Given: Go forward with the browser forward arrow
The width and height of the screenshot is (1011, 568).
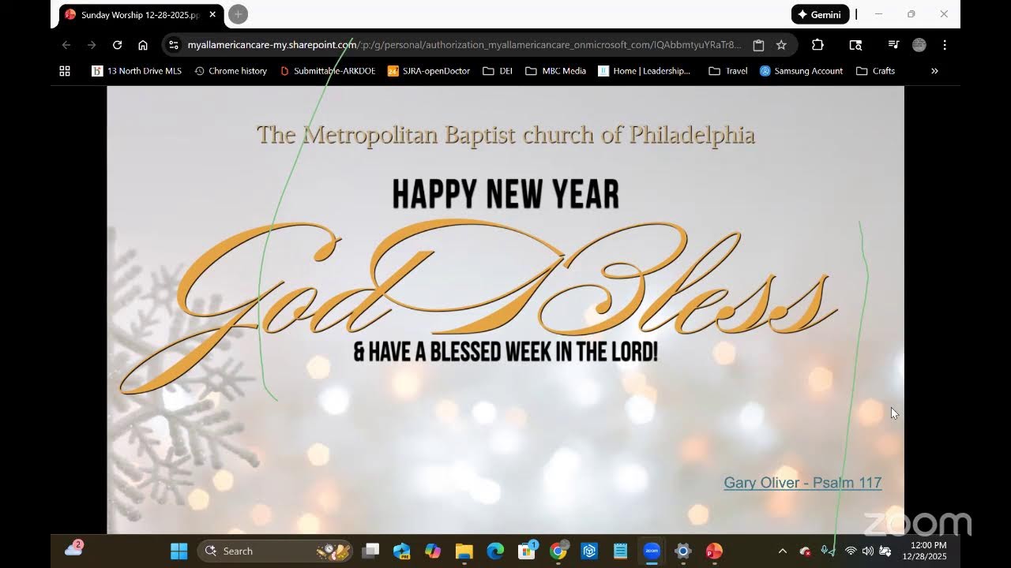Looking at the screenshot, I should pyautogui.click(x=92, y=45).
